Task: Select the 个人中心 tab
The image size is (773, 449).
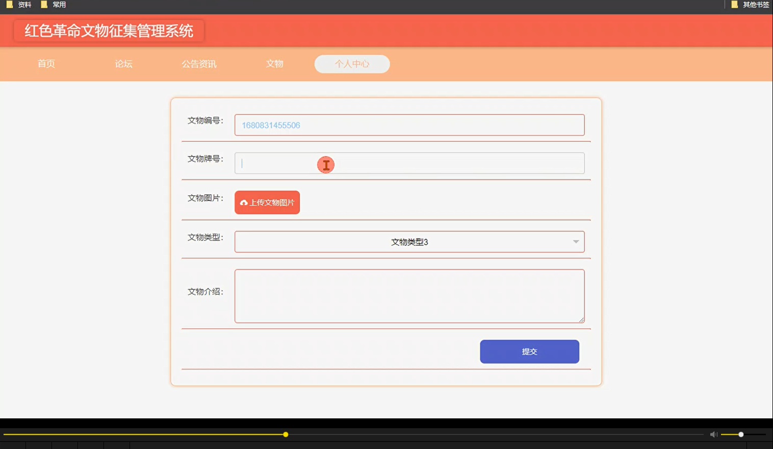Action: pyautogui.click(x=351, y=64)
